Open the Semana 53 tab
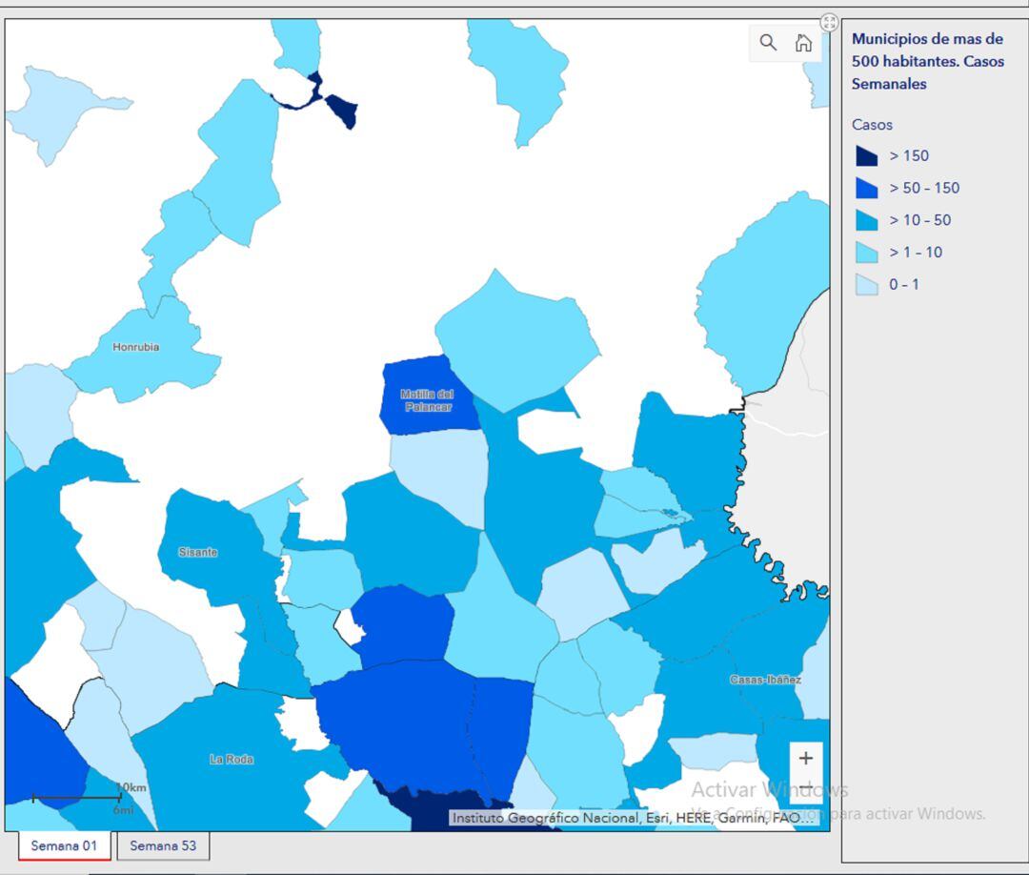This screenshot has width=1029, height=875. (x=163, y=845)
